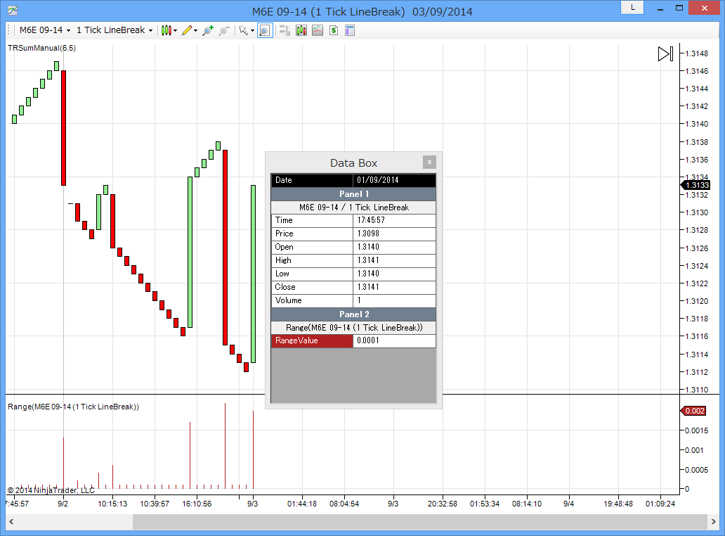Click the chart window application icon
The width and height of the screenshot is (725, 536).
13,10
